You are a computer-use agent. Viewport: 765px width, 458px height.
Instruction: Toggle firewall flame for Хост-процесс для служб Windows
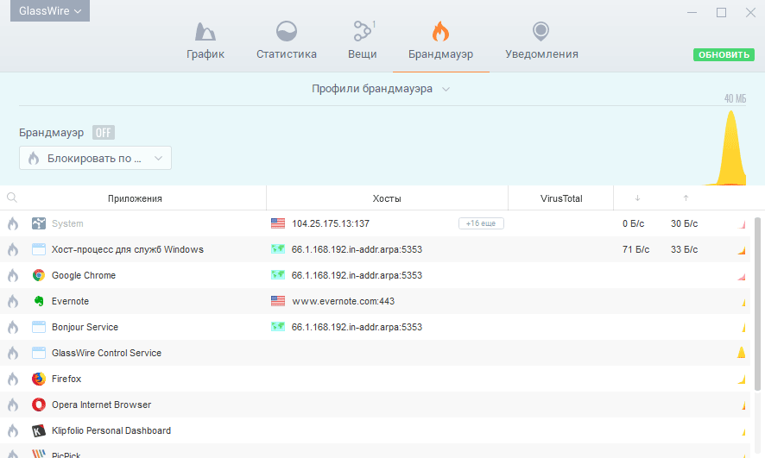click(x=13, y=249)
